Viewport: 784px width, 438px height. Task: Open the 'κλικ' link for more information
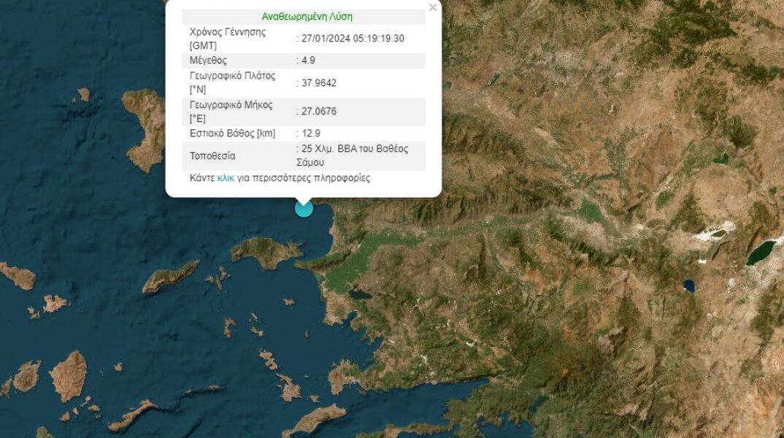[226, 178]
